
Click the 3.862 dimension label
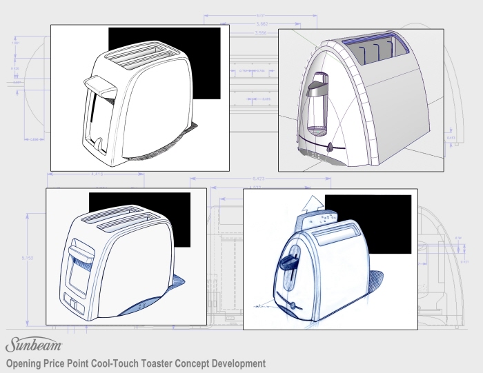coord(262,23)
